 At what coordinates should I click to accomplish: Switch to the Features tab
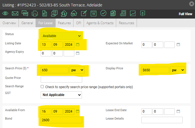(64, 23)
